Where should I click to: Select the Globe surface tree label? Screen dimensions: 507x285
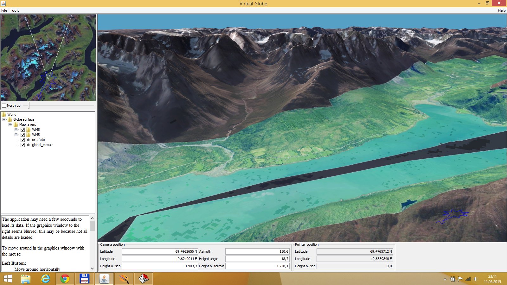[24, 119]
